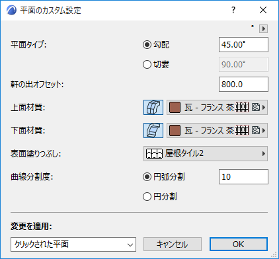Click the キャンセル button

(173, 244)
